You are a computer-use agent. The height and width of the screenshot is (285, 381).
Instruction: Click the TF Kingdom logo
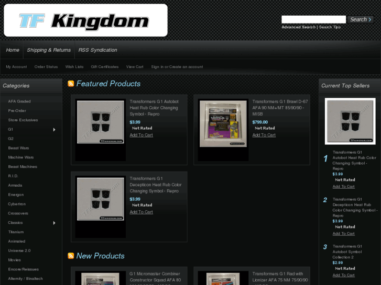(x=85, y=20)
